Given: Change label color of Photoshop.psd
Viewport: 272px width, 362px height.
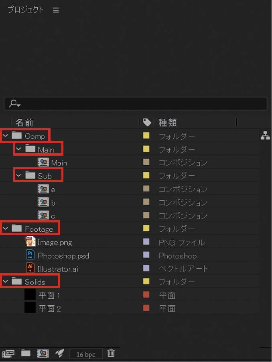Looking at the screenshot, I should (146, 255).
